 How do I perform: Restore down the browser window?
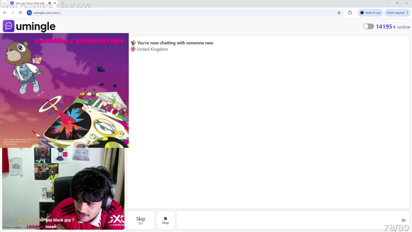click(397, 3)
